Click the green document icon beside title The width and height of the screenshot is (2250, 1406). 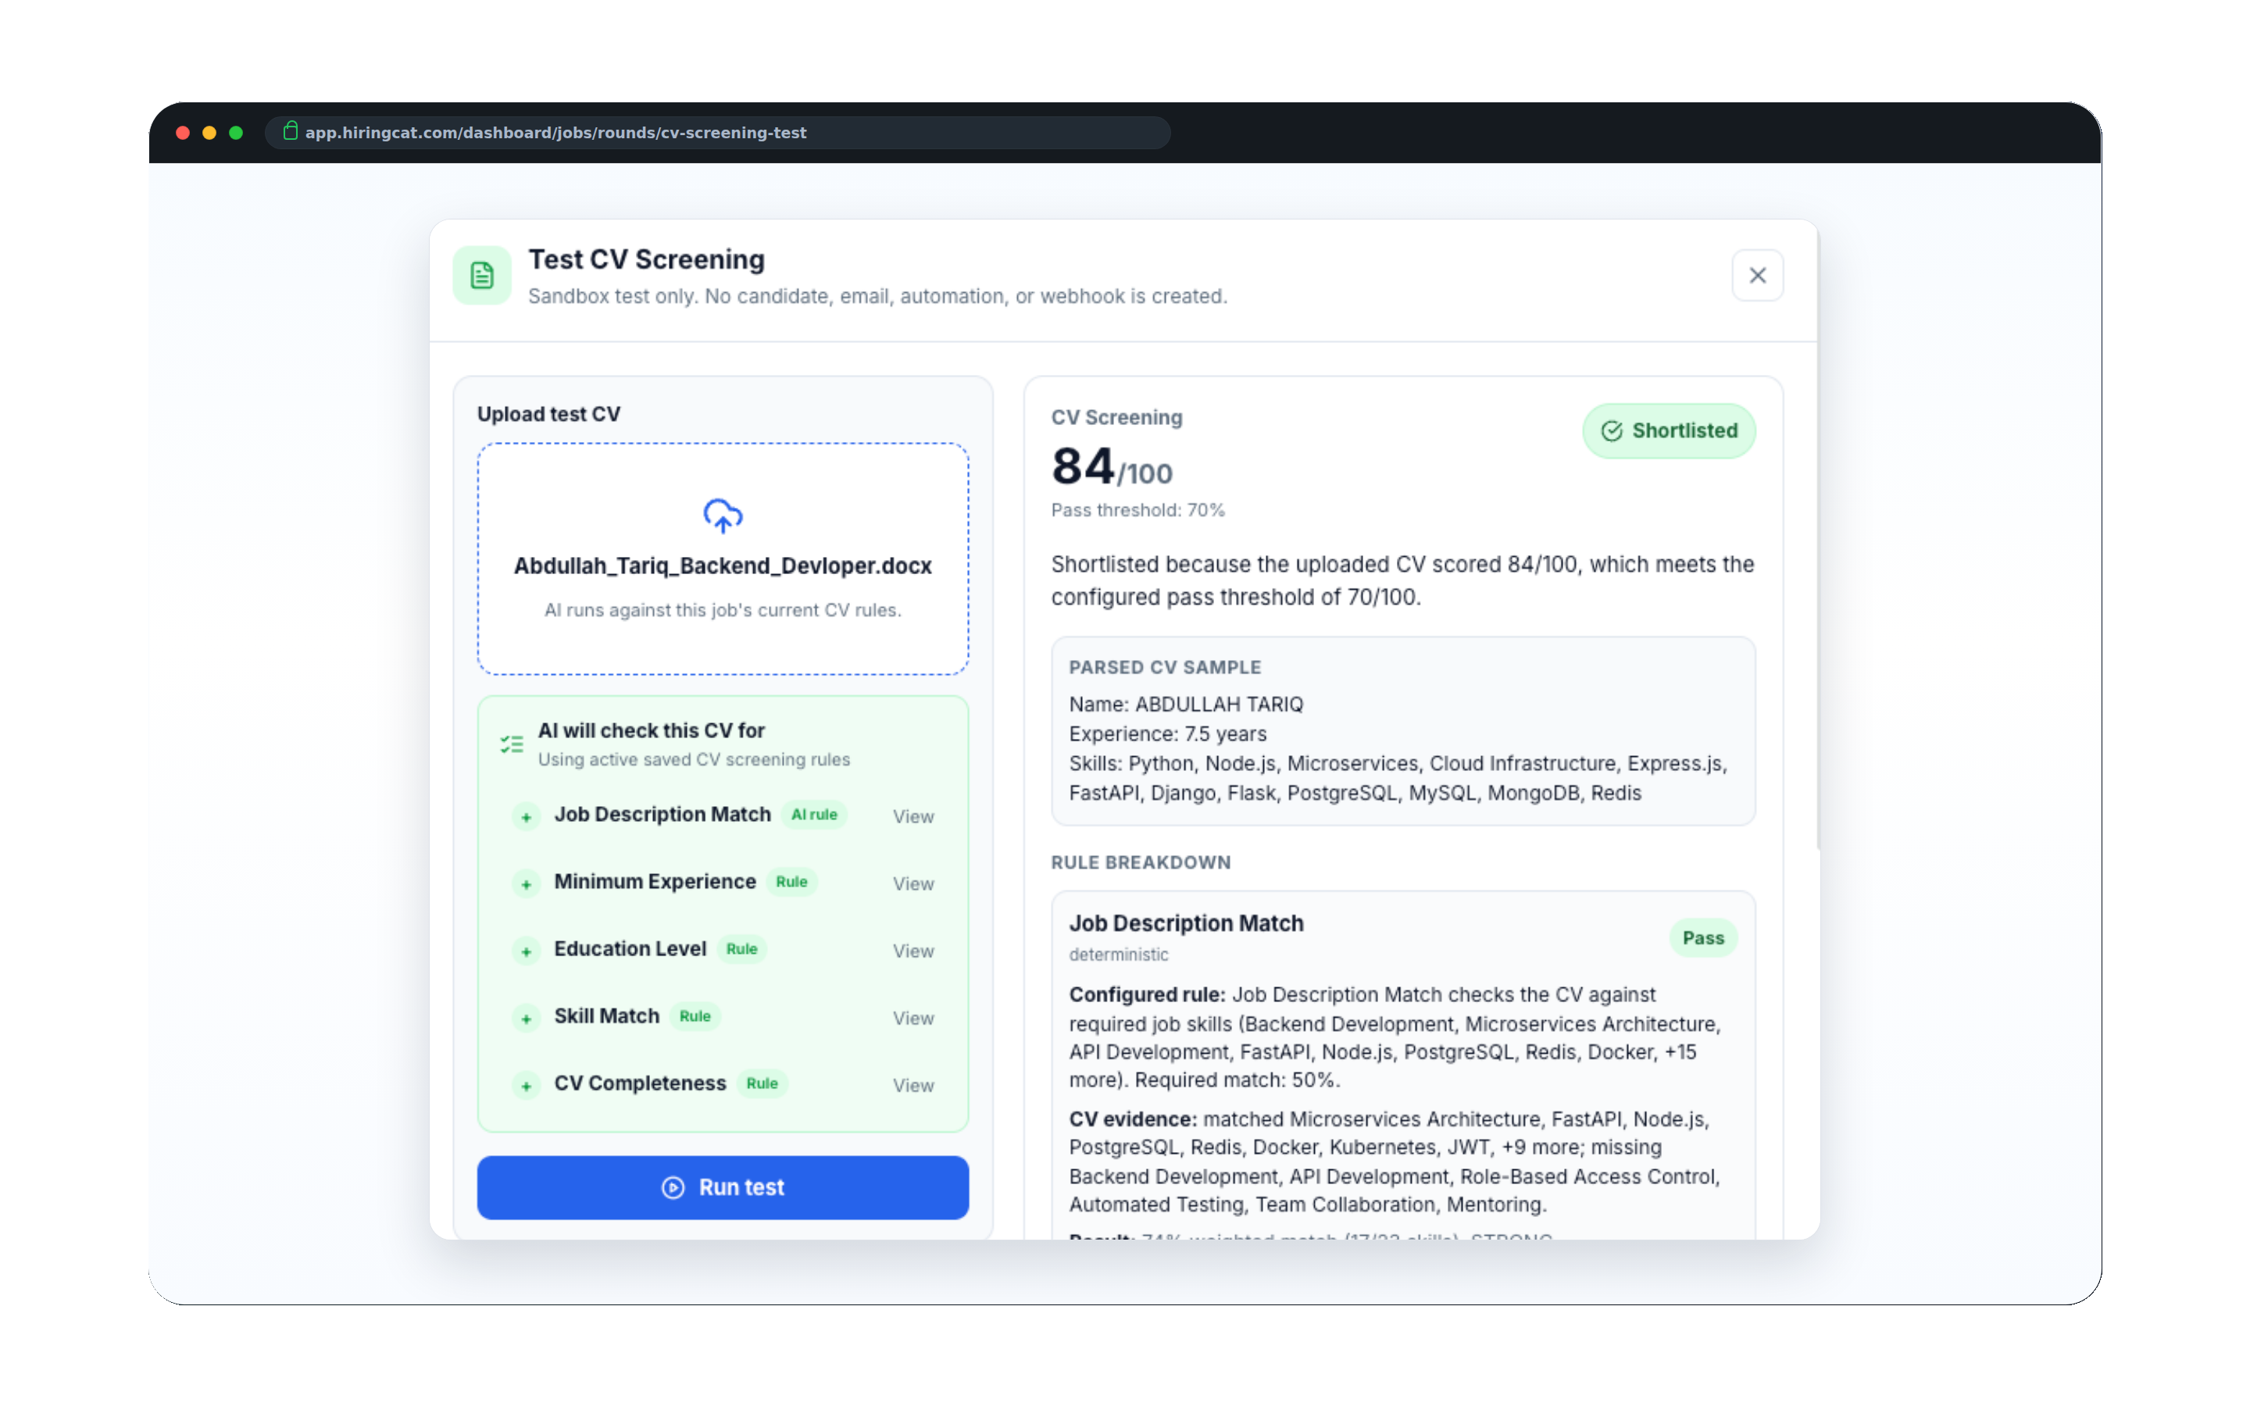(481, 275)
